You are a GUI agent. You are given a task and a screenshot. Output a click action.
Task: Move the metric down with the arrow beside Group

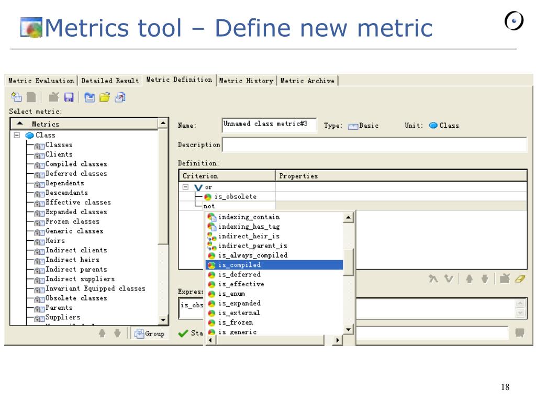click(x=117, y=333)
